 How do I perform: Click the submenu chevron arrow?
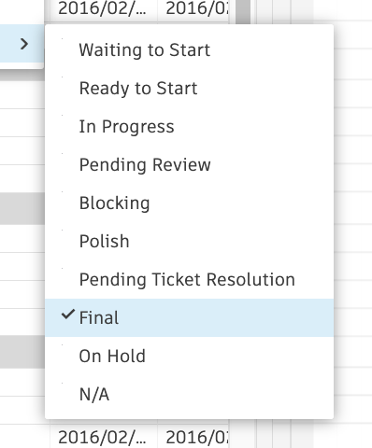(24, 44)
